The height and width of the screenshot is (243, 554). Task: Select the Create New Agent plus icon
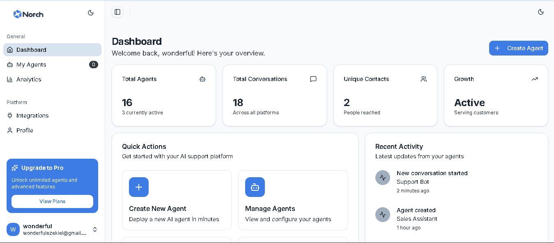(x=139, y=187)
